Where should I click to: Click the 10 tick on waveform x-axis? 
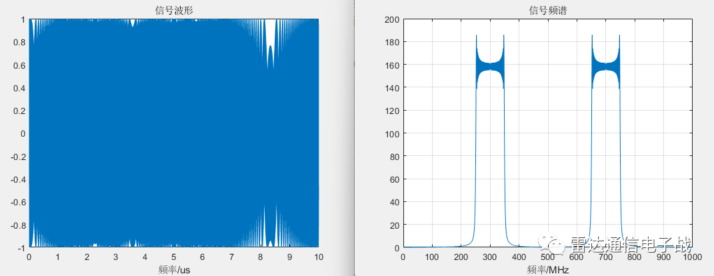(x=319, y=257)
